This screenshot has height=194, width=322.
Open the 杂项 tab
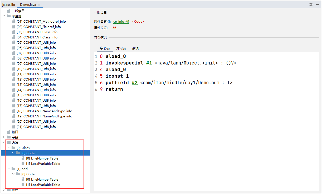pos(135,48)
